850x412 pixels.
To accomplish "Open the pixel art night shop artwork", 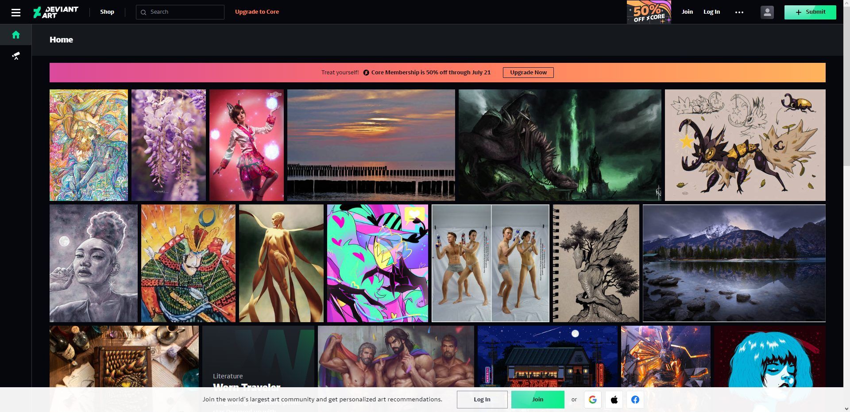I will pos(548,356).
